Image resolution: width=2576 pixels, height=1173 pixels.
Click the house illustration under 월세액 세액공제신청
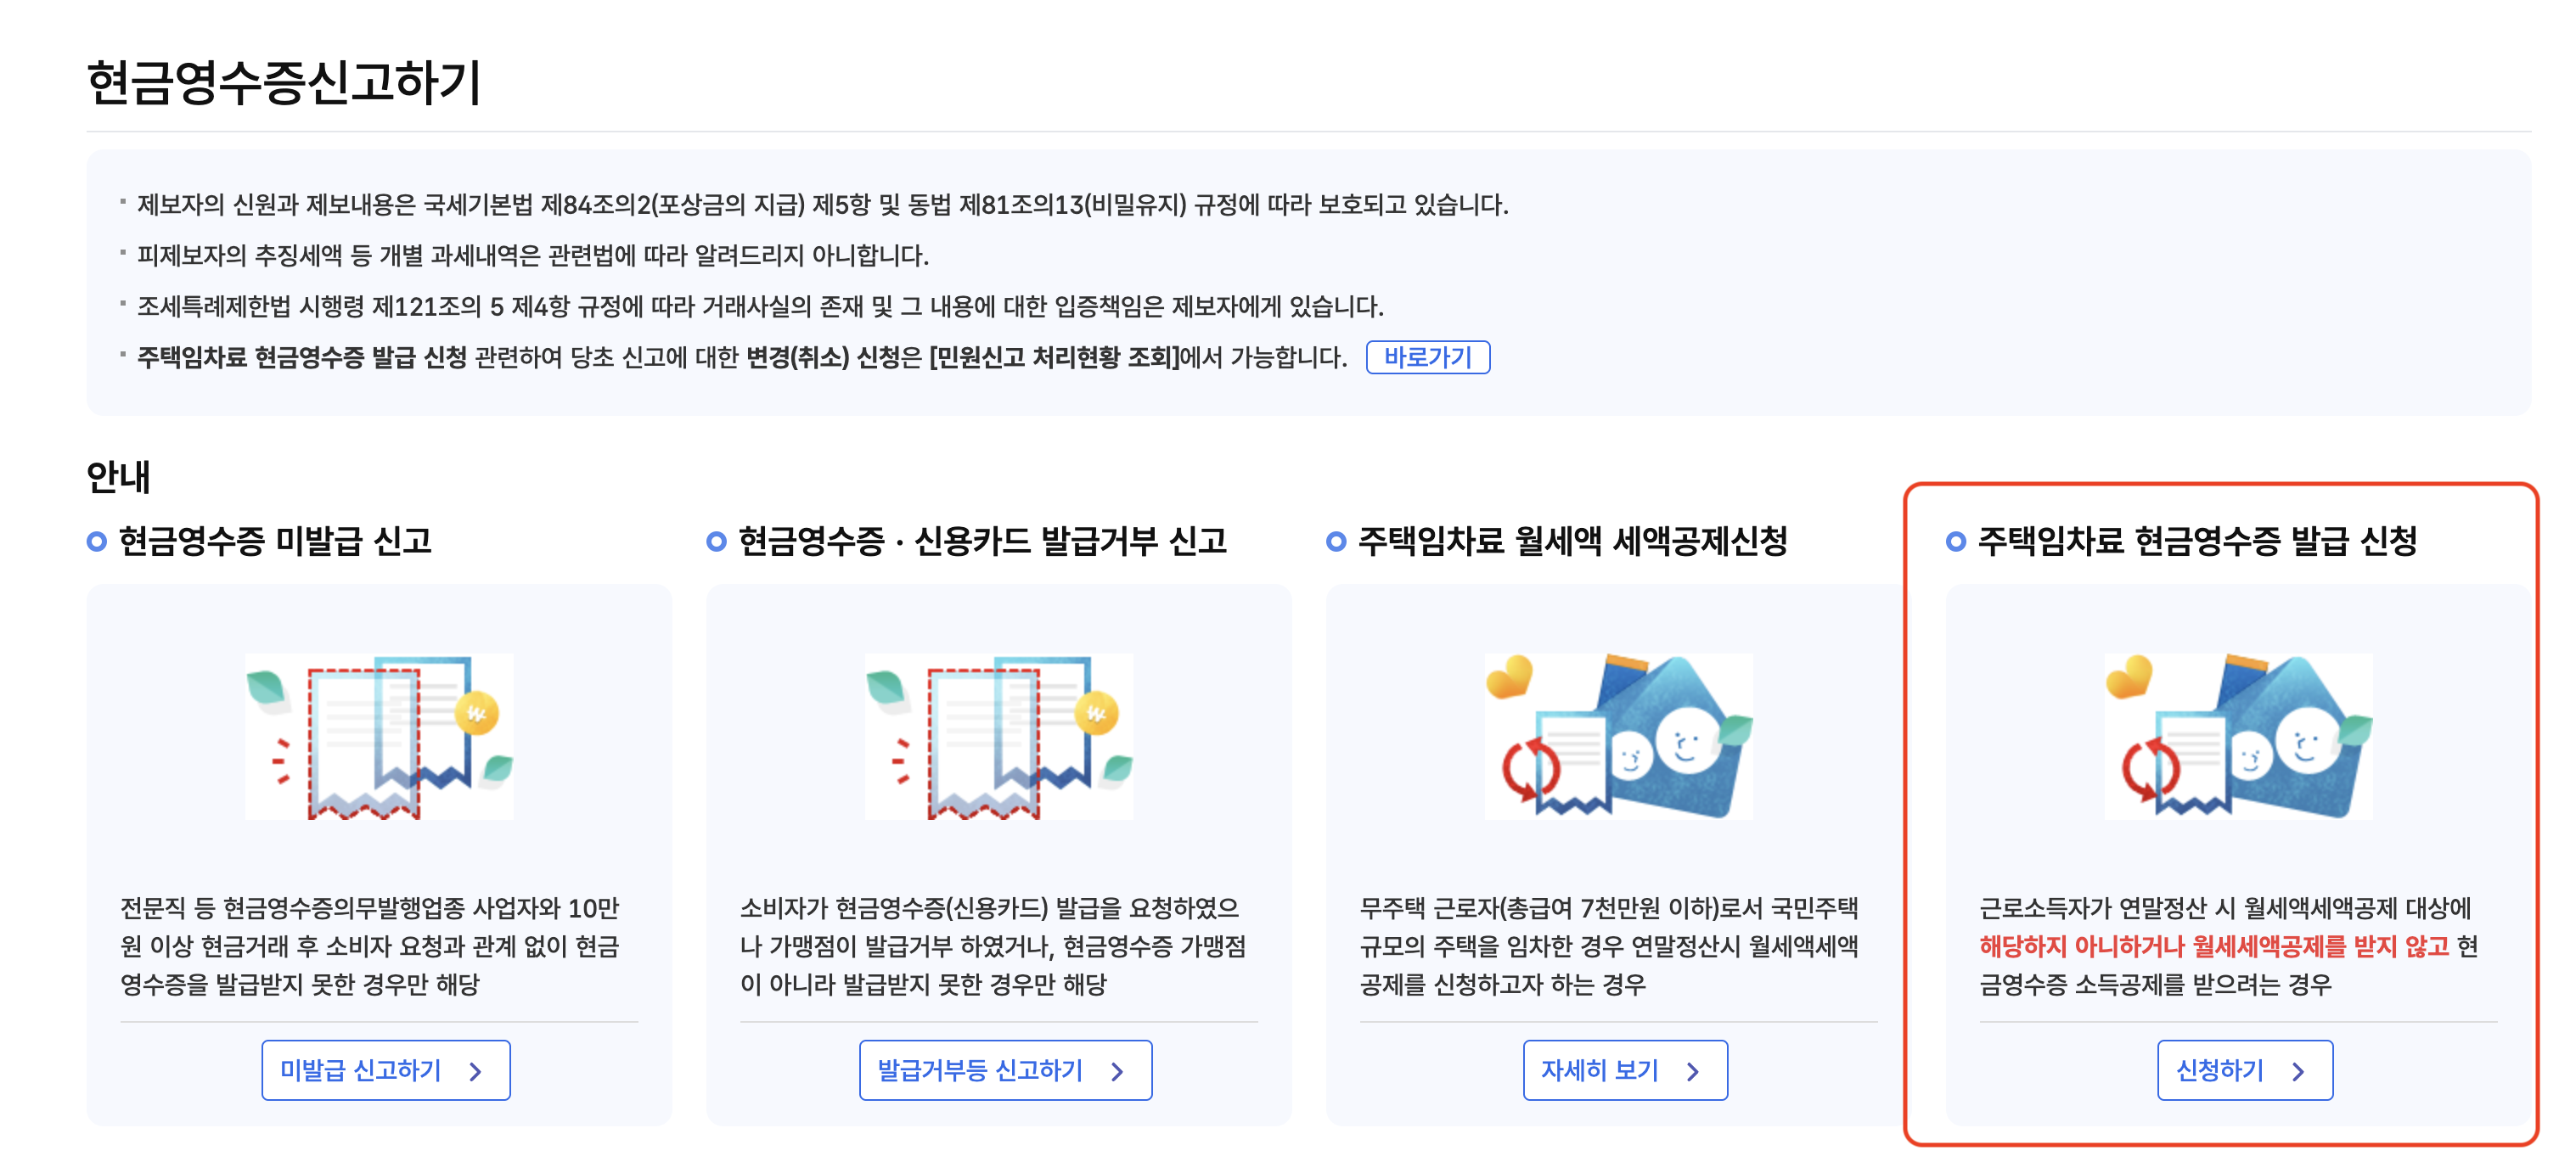click(1619, 736)
